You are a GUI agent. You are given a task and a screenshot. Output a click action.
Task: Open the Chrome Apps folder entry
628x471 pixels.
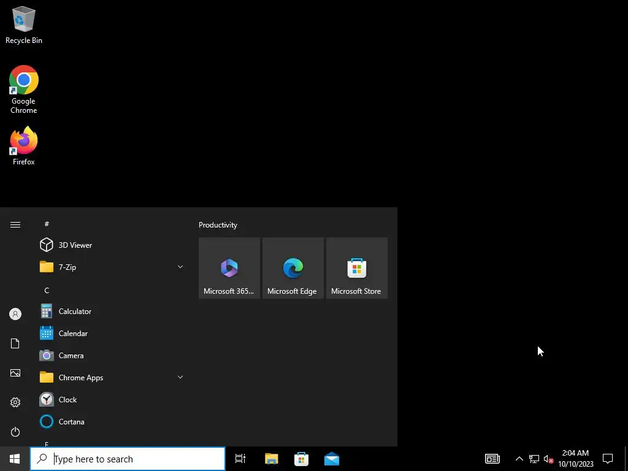113,377
